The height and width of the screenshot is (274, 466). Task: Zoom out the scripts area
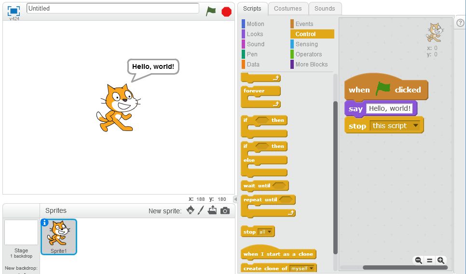(418, 261)
